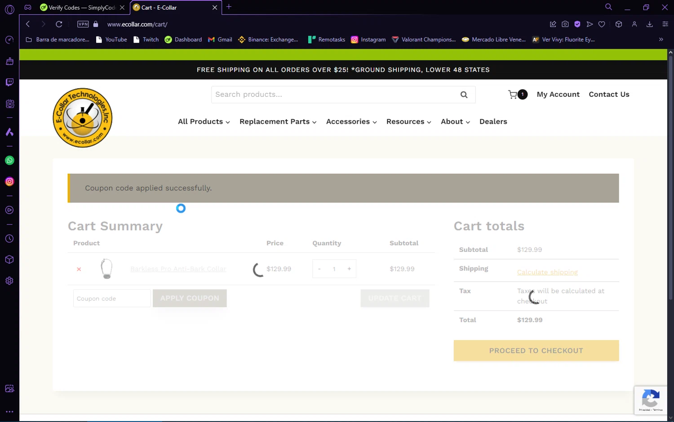Open Instagram in the Opera sidebar
Viewport: 674px width, 422px height.
9,182
